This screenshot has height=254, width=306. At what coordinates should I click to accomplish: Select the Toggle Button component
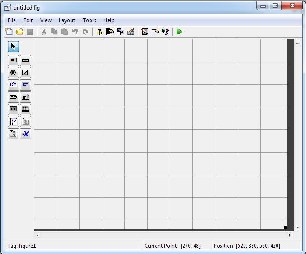pyautogui.click(x=13, y=109)
